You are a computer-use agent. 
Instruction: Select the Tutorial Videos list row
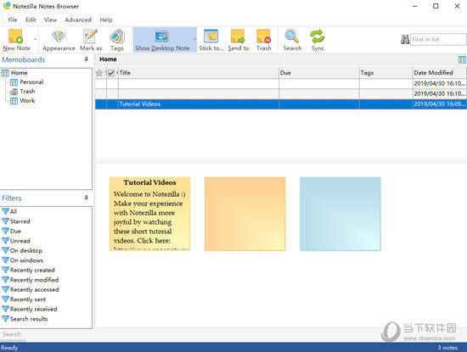[280, 104]
